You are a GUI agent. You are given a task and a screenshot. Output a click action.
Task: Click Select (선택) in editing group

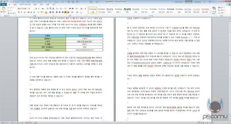pyautogui.click(x=222, y=13)
